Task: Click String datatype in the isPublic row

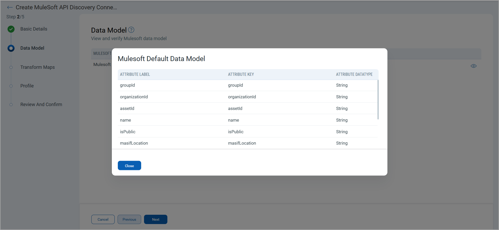Action: [342, 132]
